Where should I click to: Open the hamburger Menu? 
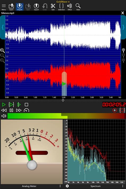4,7
